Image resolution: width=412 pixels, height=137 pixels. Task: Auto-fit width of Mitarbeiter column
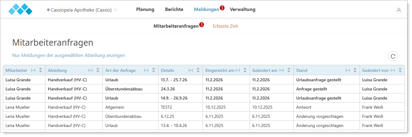click(33, 70)
